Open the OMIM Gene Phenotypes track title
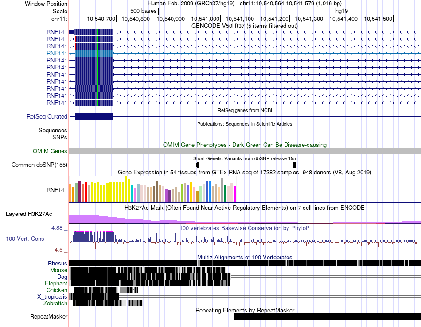Image resolution: width=421 pixels, height=327 pixels. click(245, 145)
